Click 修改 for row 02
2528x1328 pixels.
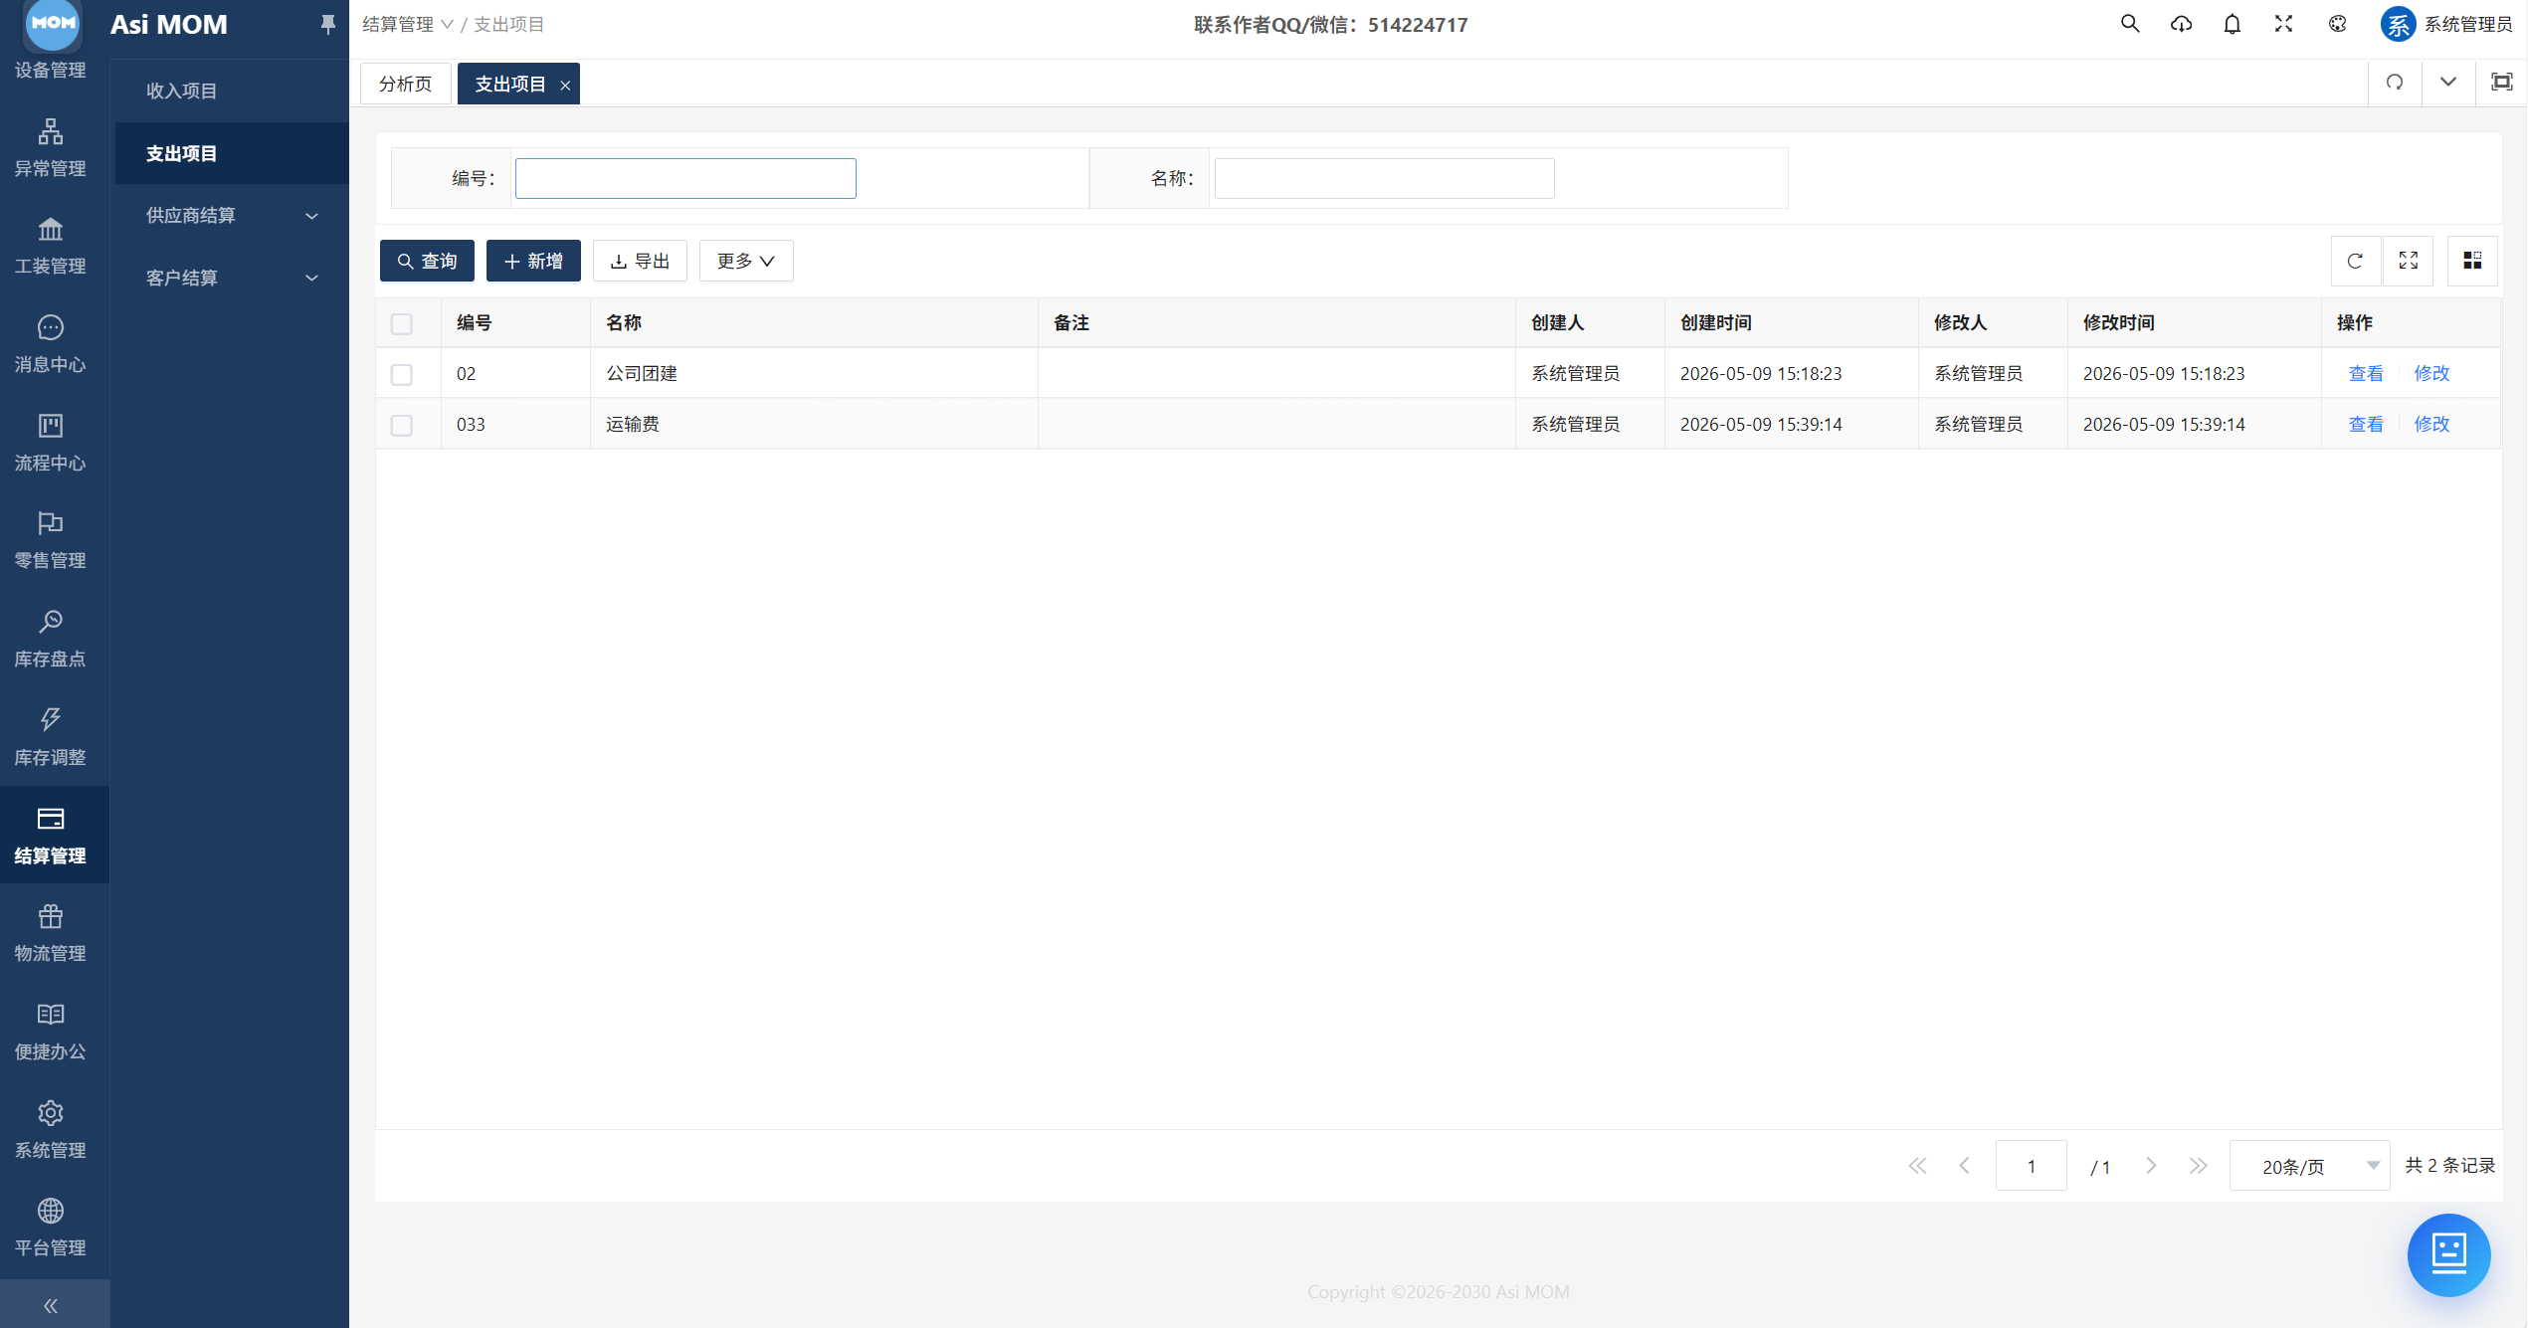[x=2431, y=373]
